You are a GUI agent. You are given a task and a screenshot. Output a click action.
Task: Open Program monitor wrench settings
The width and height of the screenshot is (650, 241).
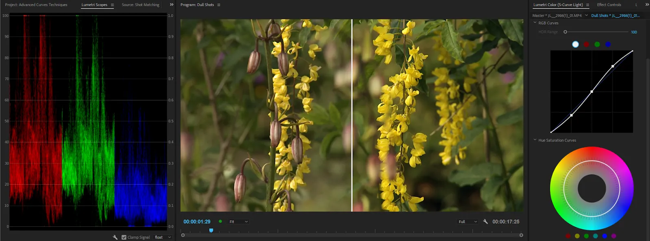click(x=485, y=222)
